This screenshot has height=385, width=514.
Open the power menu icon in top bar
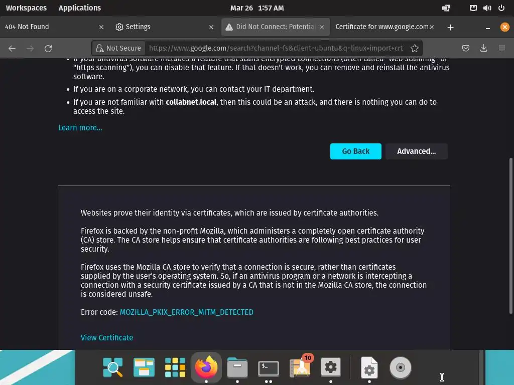(501, 8)
